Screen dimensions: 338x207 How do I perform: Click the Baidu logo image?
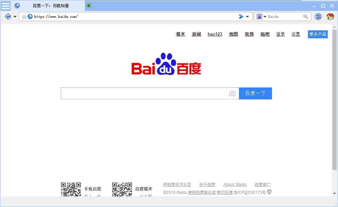(x=166, y=64)
